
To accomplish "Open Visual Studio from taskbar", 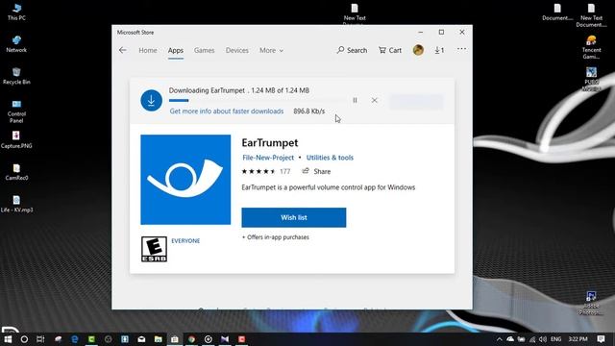I will click(x=225, y=339).
